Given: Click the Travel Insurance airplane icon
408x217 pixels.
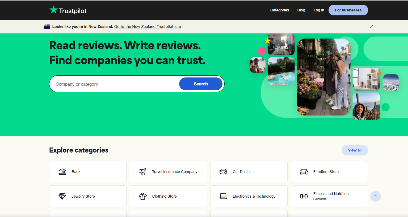Looking at the screenshot, I should point(143,172).
